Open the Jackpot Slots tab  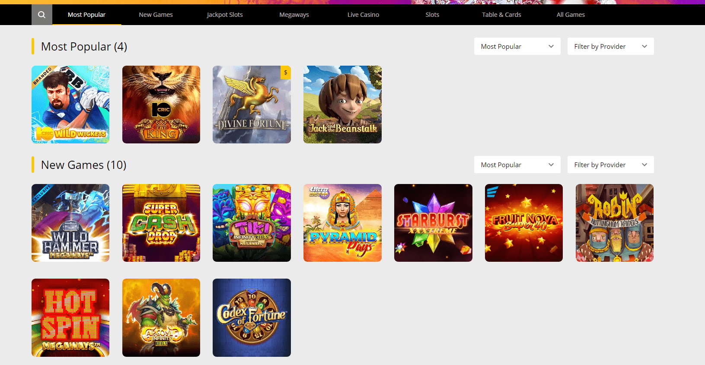[225, 15]
